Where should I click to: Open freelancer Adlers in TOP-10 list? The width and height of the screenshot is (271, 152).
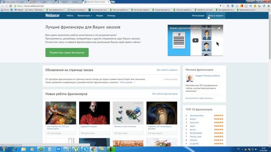[x=193, y=119]
